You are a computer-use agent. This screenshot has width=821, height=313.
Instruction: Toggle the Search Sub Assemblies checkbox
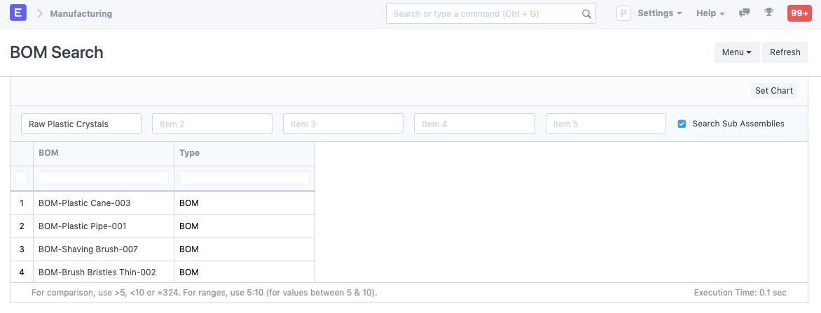[682, 124]
